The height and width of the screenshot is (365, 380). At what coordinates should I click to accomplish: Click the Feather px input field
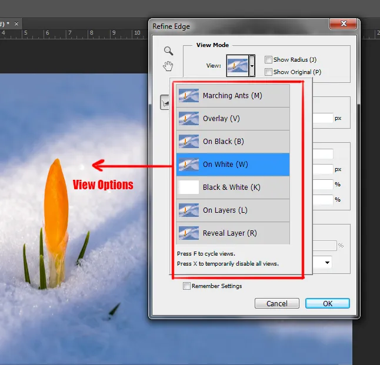point(323,169)
